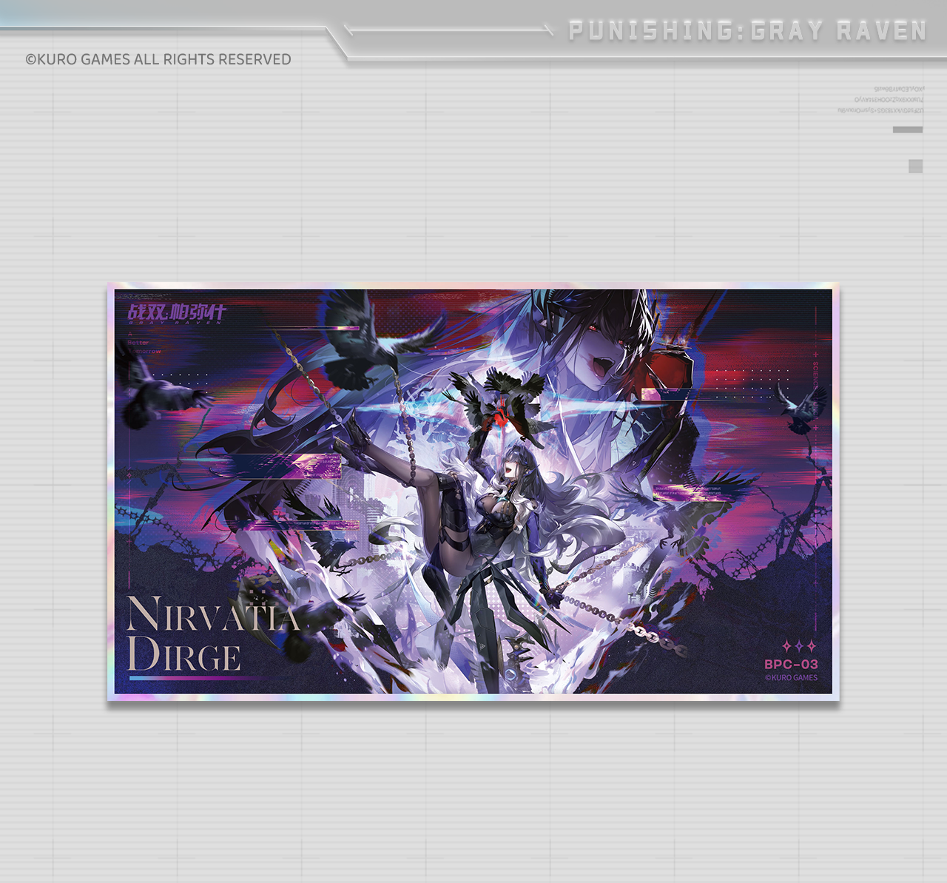Open the Nirvatia Dirge artwork card
The width and height of the screenshot is (947, 883).
click(473, 491)
